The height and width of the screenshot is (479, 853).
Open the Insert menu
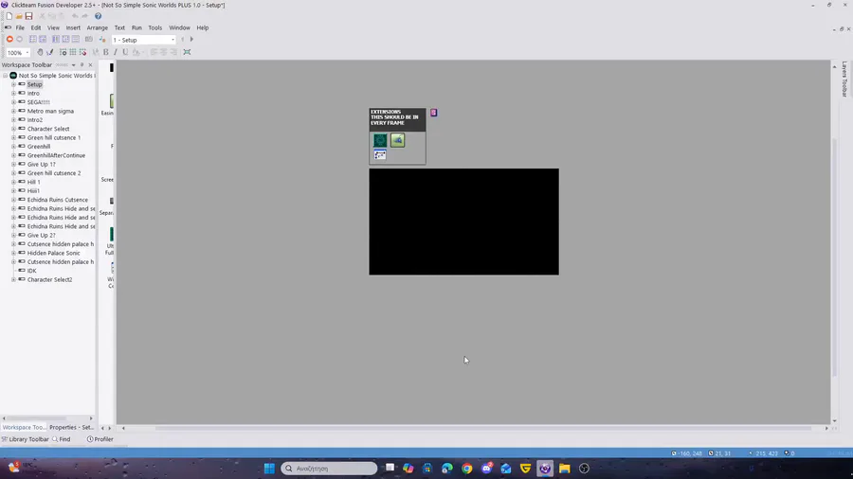[x=73, y=27]
